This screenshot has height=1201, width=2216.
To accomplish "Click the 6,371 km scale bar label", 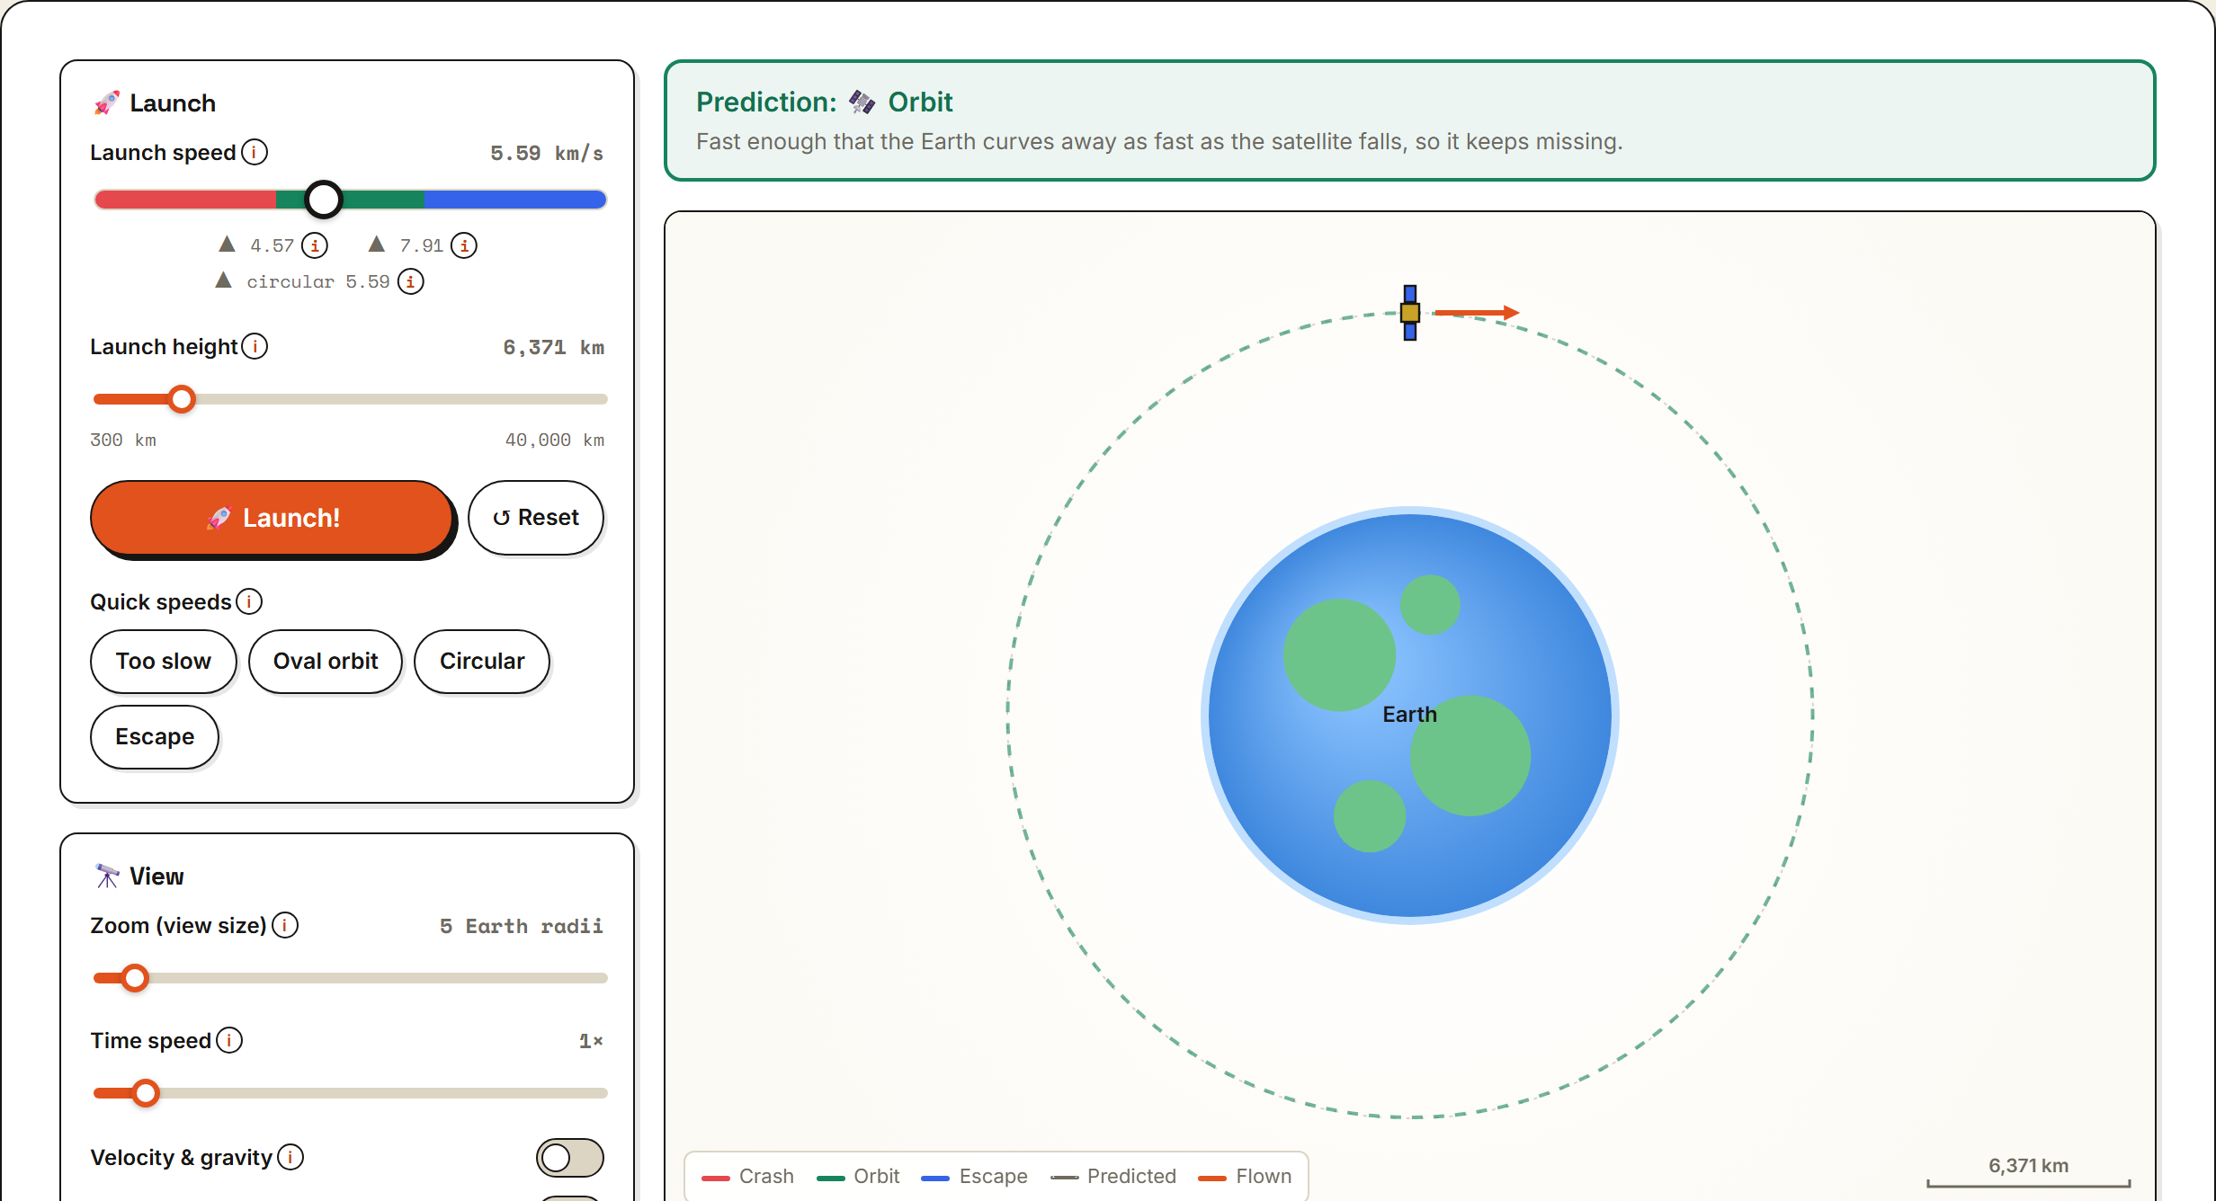I will (x=2028, y=1166).
